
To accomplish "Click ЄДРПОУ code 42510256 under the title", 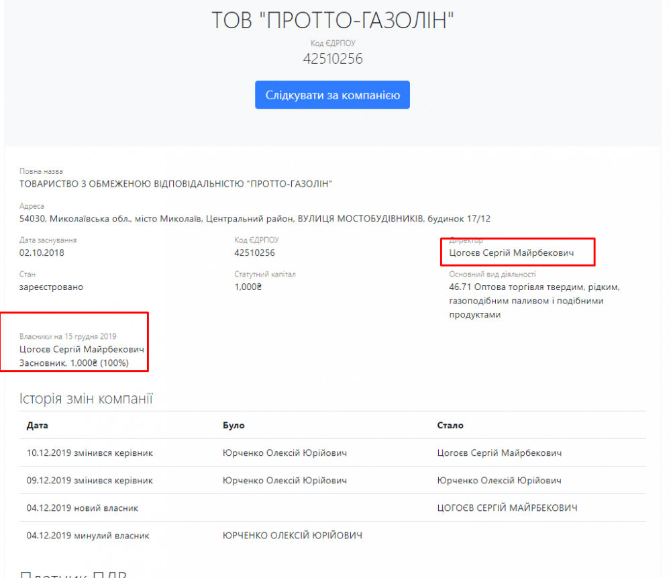I will coord(333,59).
